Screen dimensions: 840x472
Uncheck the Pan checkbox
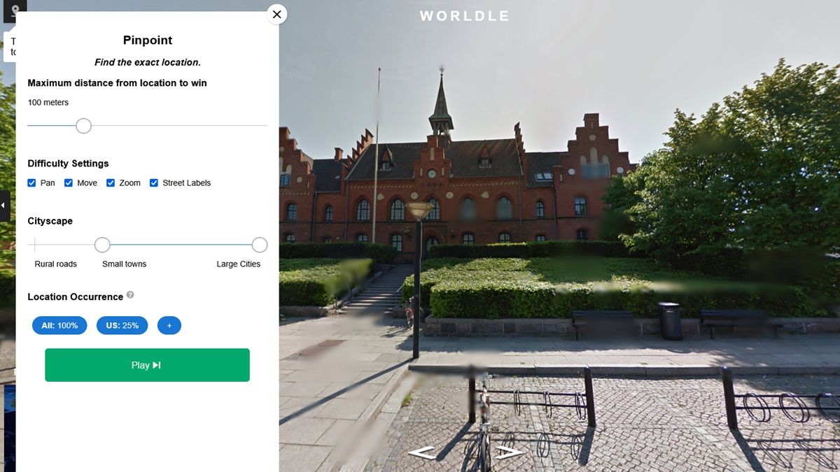(x=32, y=183)
